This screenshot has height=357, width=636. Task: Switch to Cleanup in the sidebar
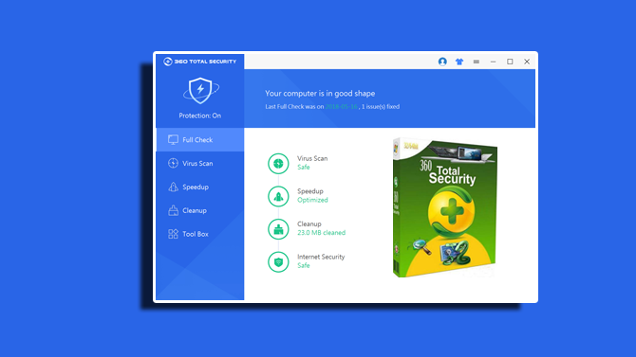pyautogui.click(x=200, y=210)
